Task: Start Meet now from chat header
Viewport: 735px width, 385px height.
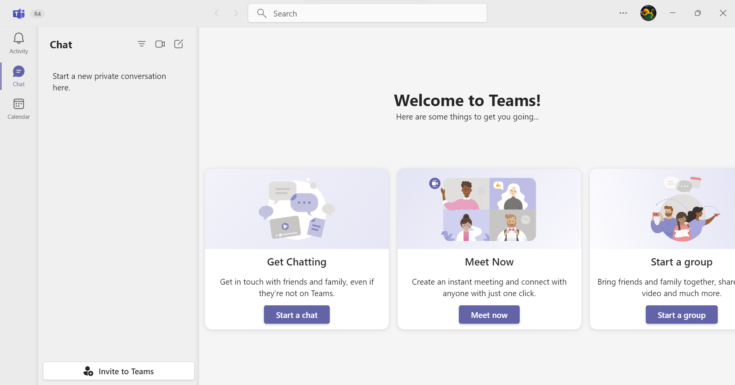Action: pos(160,44)
